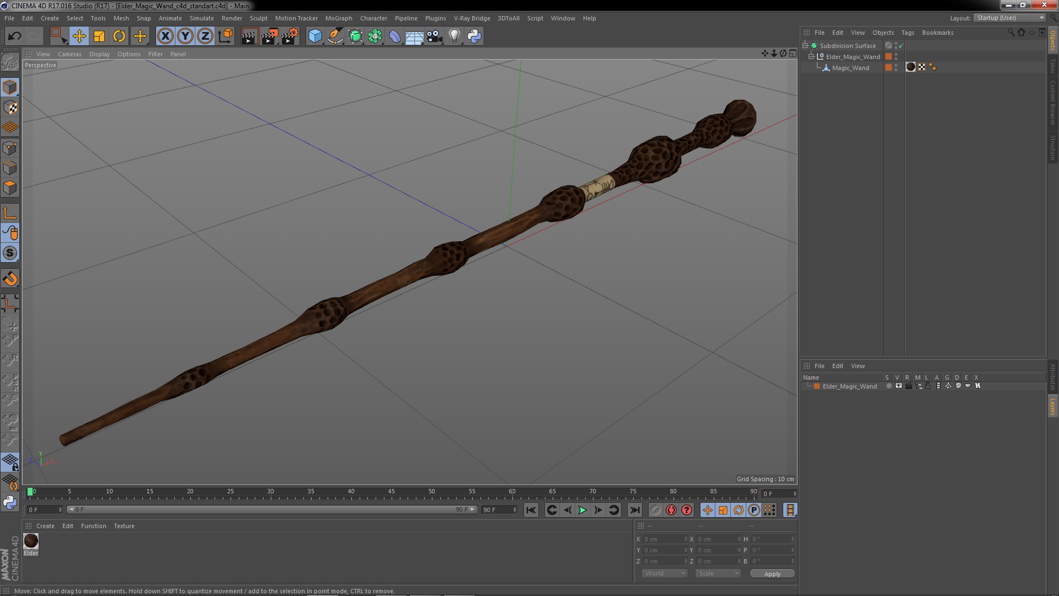Image resolution: width=1059 pixels, height=596 pixels.
Task: Open Object Manager Bookmarks menu
Action: [x=938, y=33]
